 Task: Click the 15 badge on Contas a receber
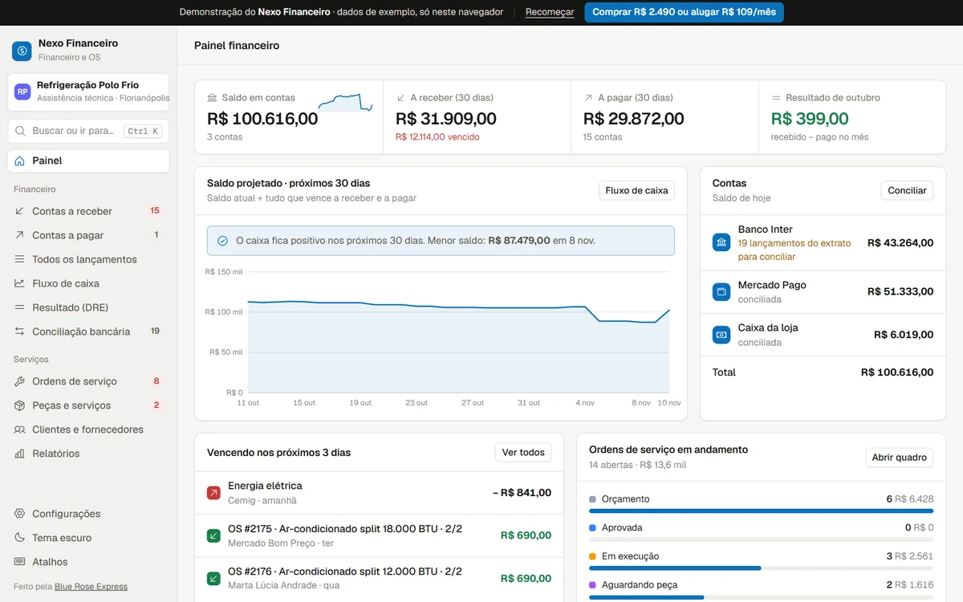coord(155,211)
